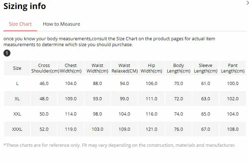Click the 116.0 hip width for XXL
This screenshot has height=162, width=249.
coord(151,114)
